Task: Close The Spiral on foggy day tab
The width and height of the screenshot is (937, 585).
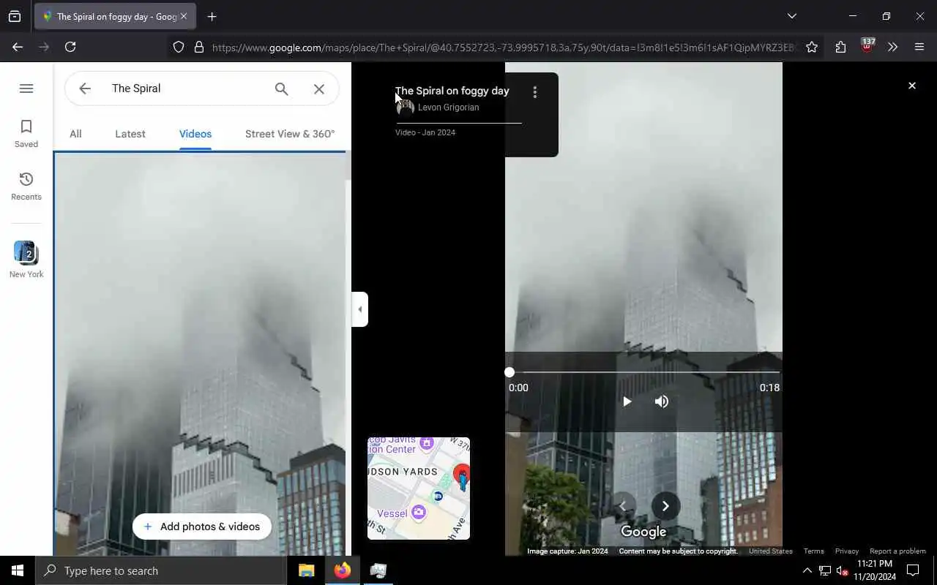Action: coord(184,16)
